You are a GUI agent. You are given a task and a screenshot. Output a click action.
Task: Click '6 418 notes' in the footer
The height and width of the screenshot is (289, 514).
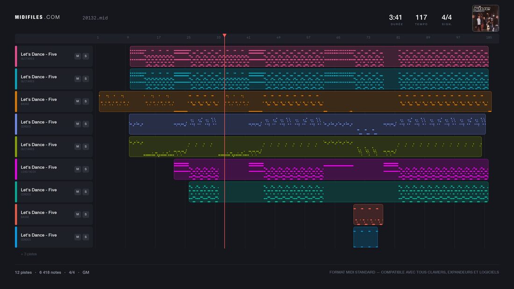click(50, 272)
